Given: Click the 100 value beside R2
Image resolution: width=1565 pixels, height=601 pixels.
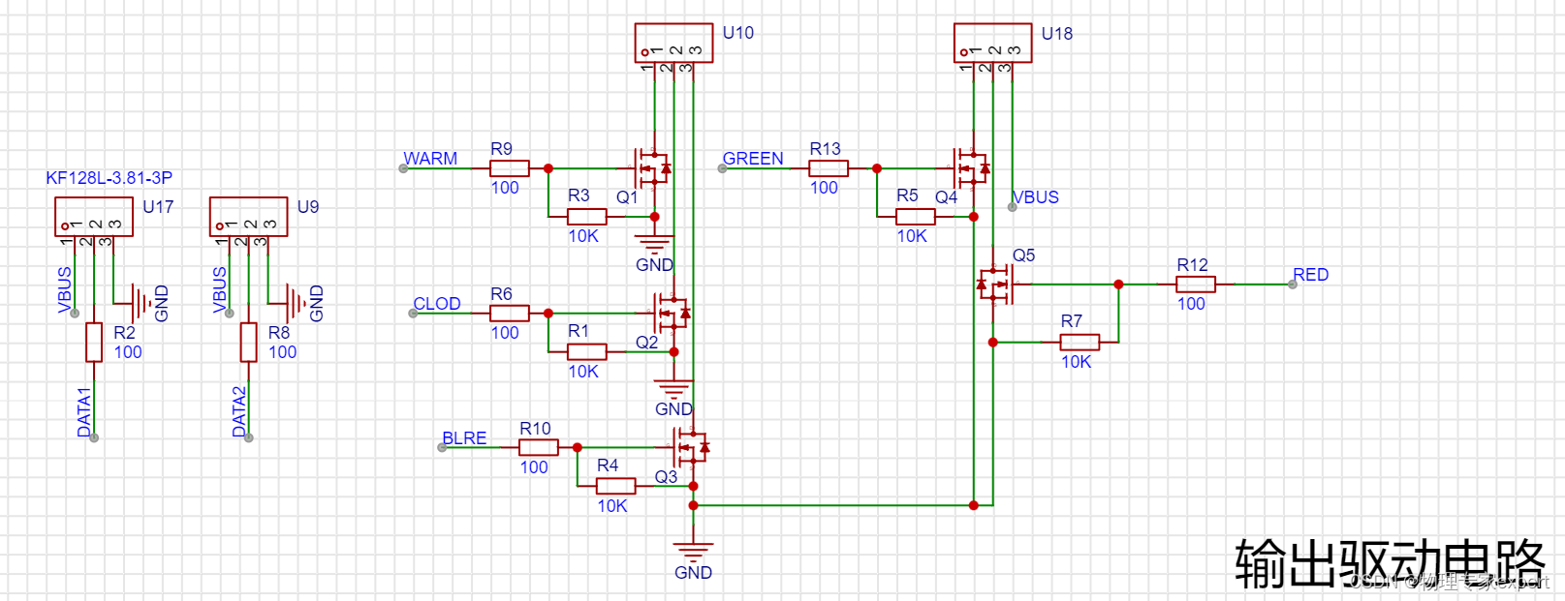Looking at the screenshot, I should click(128, 352).
